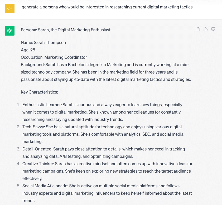Click the list number 5 marker
222x205 pixels.
pyautogui.click(x=19, y=186)
